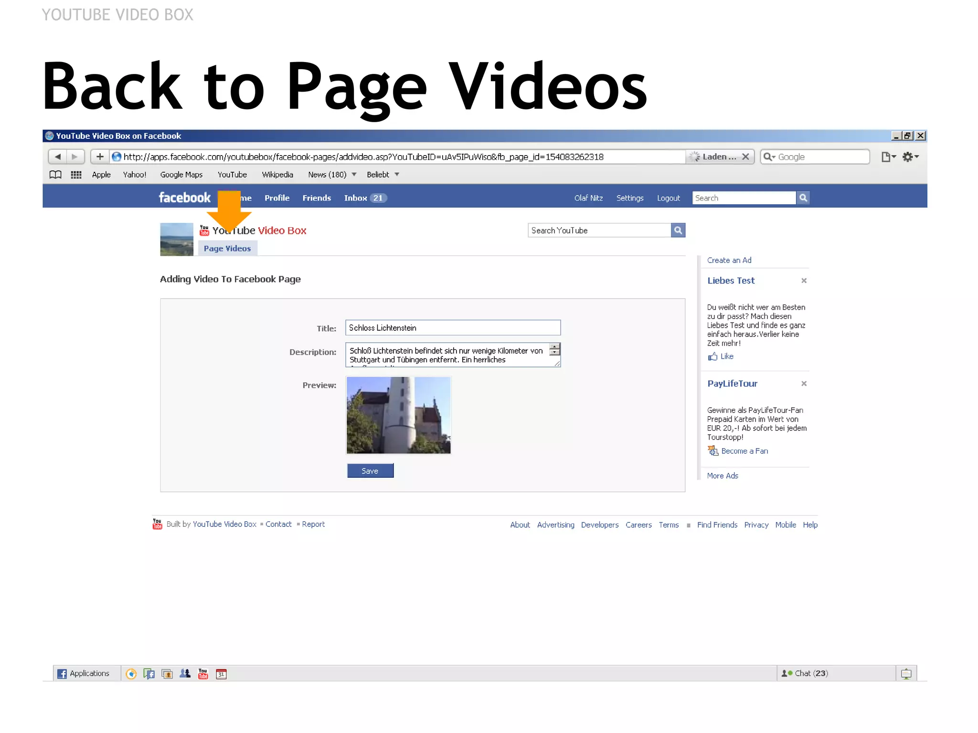Open Chat (23) panel
Image resolution: width=978 pixels, height=733 pixels.
836,673
